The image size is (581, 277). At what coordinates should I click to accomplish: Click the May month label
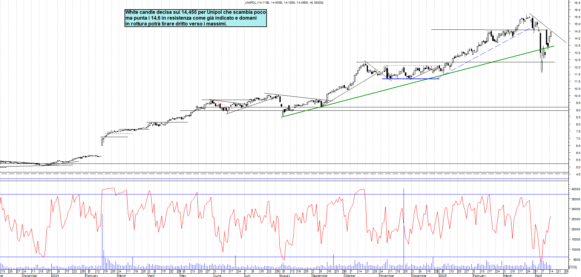click(184, 275)
